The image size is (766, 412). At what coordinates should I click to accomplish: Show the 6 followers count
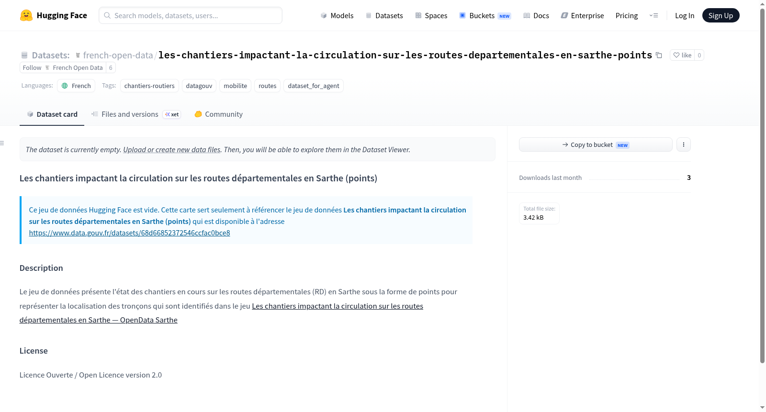pos(111,67)
